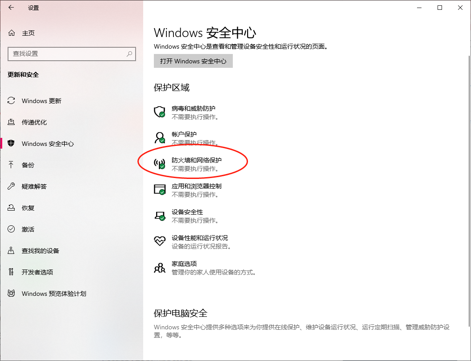Open the 病毒和威胁防护 link
Image resolution: width=471 pixels, height=361 pixels.
(x=194, y=108)
